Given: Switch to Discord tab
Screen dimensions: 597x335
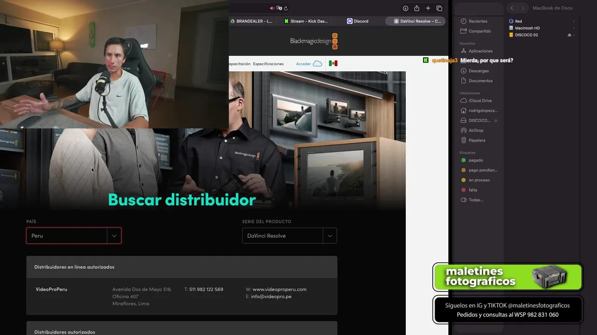Looking at the screenshot, I should pos(358,21).
